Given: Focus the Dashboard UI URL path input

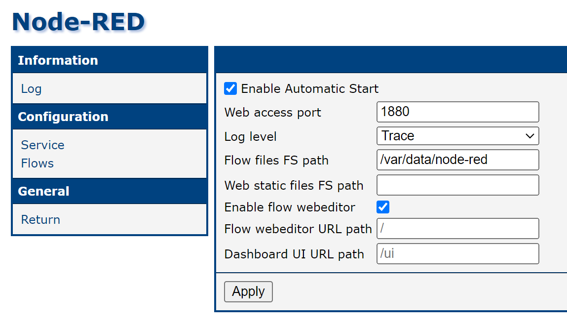Looking at the screenshot, I should pyautogui.click(x=457, y=254).
